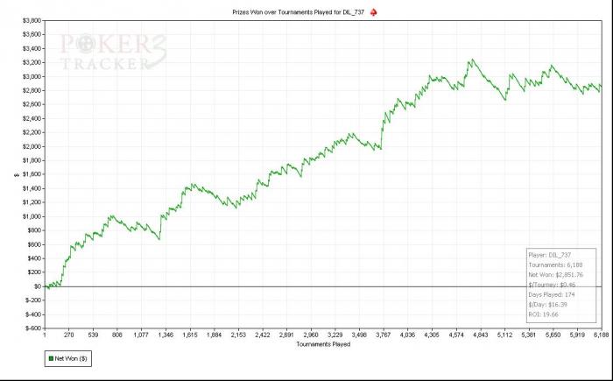Click the '539' x-axis label
613x381 pixels.
point(93,335)
